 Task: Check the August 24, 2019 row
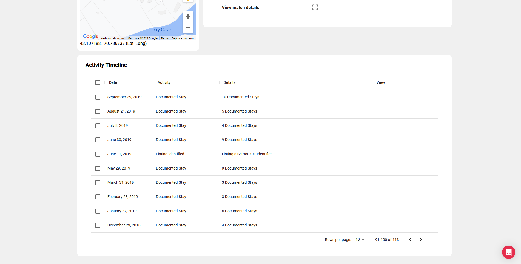[98, 111]
